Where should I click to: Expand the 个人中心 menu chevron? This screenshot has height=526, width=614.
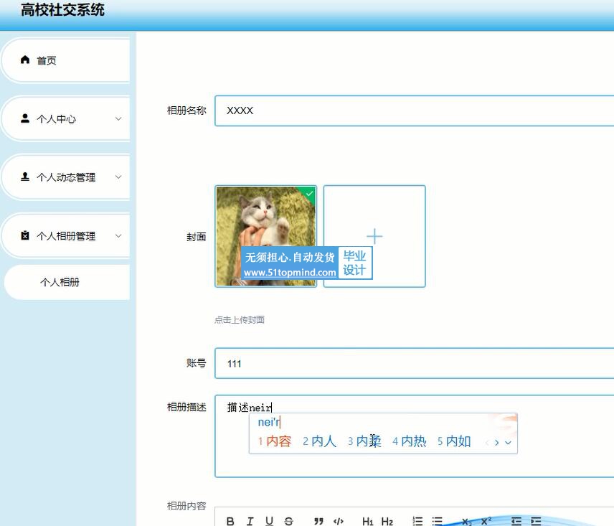(x=118, y=118)
